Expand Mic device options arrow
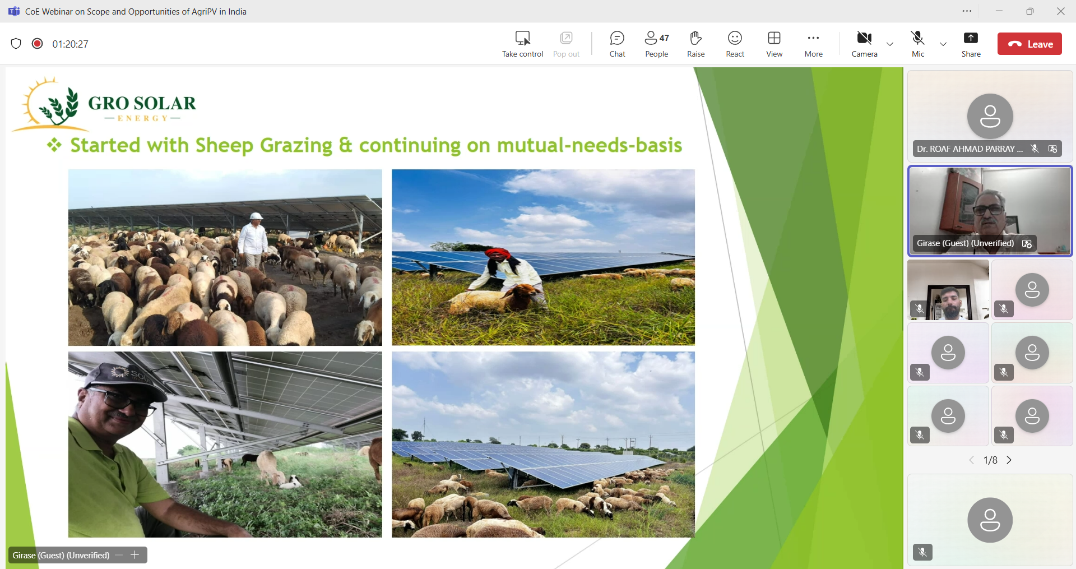 tap(943, 44)
